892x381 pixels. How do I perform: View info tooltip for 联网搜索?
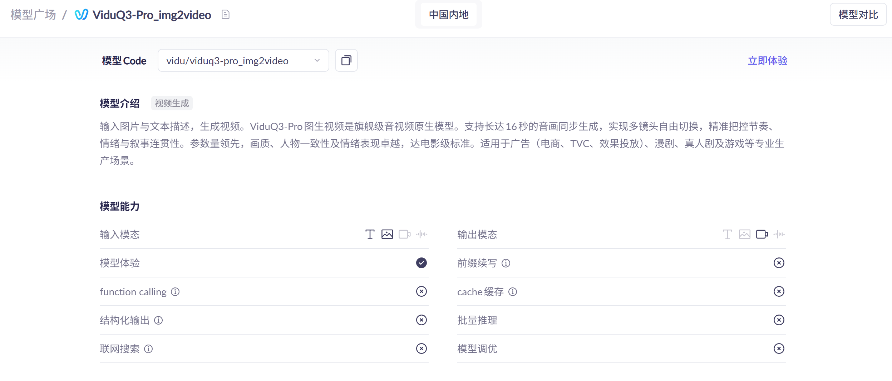coord(149,349)
